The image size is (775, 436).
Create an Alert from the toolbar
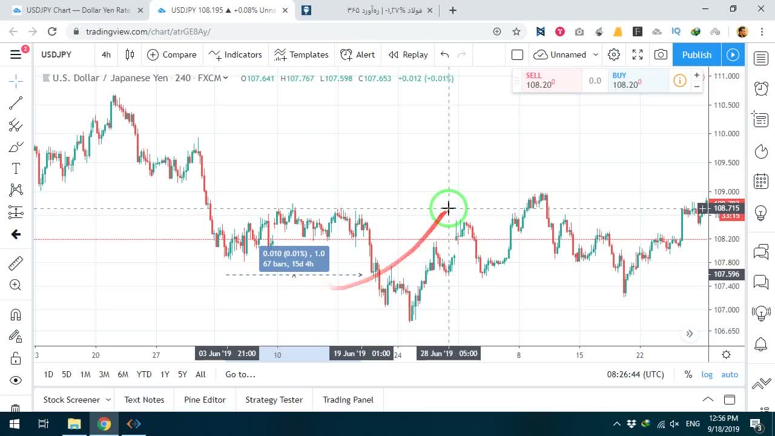[358, 54]
